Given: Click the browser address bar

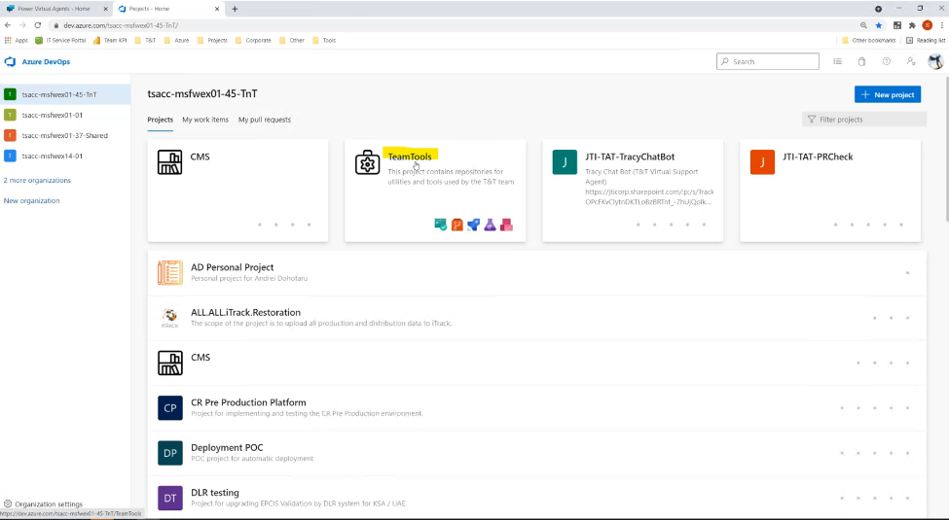Looking at the screenshot, I should 454,25.
